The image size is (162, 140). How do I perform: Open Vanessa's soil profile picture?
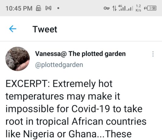click(x=18, y=59)
